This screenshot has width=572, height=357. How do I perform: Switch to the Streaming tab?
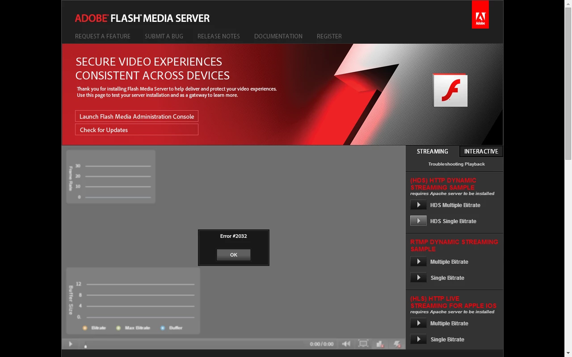433,151
